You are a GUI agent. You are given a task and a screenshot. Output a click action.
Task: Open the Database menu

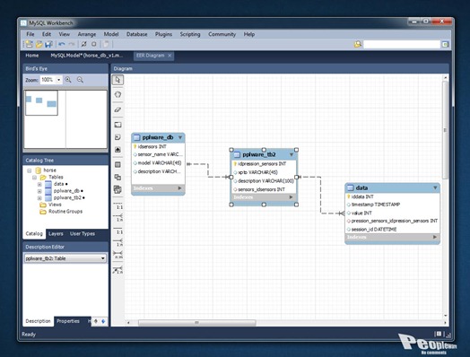[x=136, y=34]
